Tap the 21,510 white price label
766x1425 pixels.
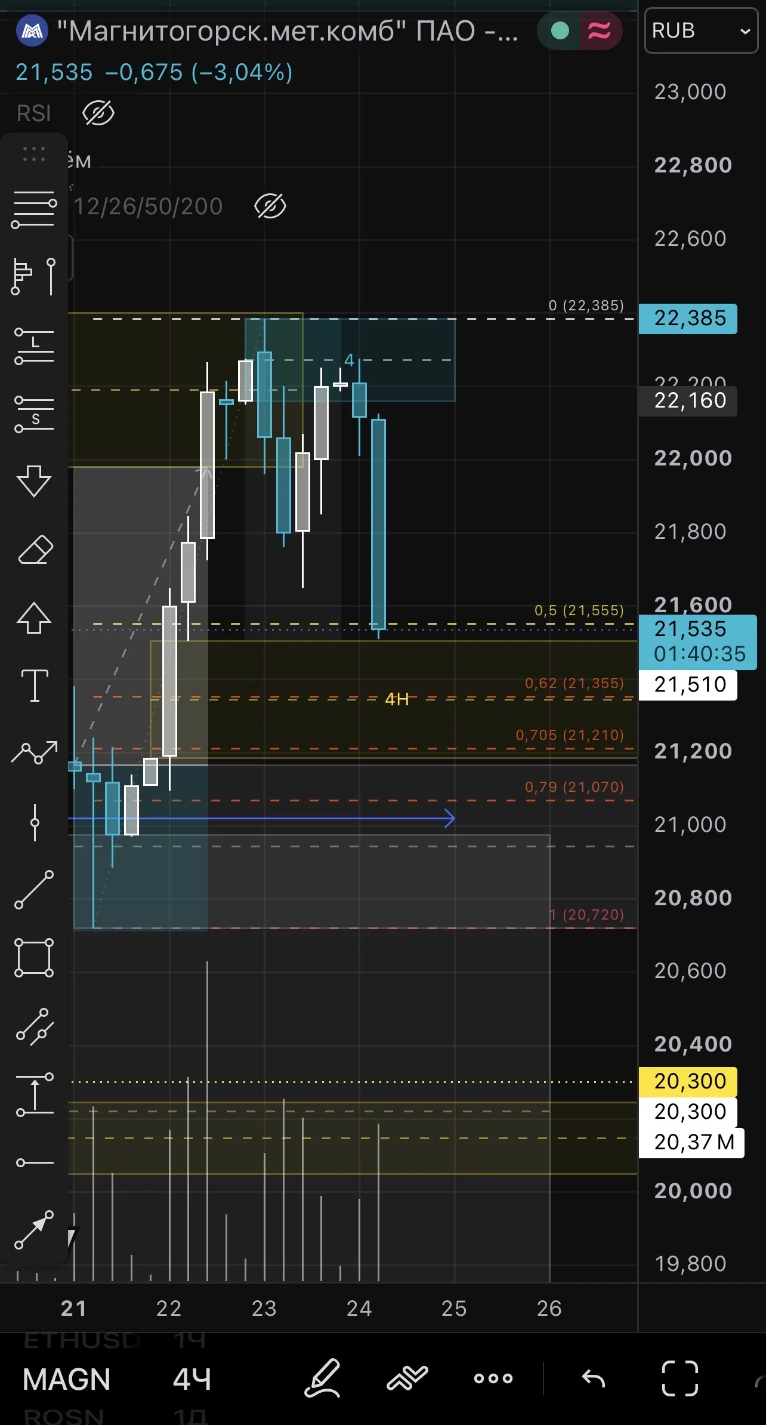click(688, 684)
